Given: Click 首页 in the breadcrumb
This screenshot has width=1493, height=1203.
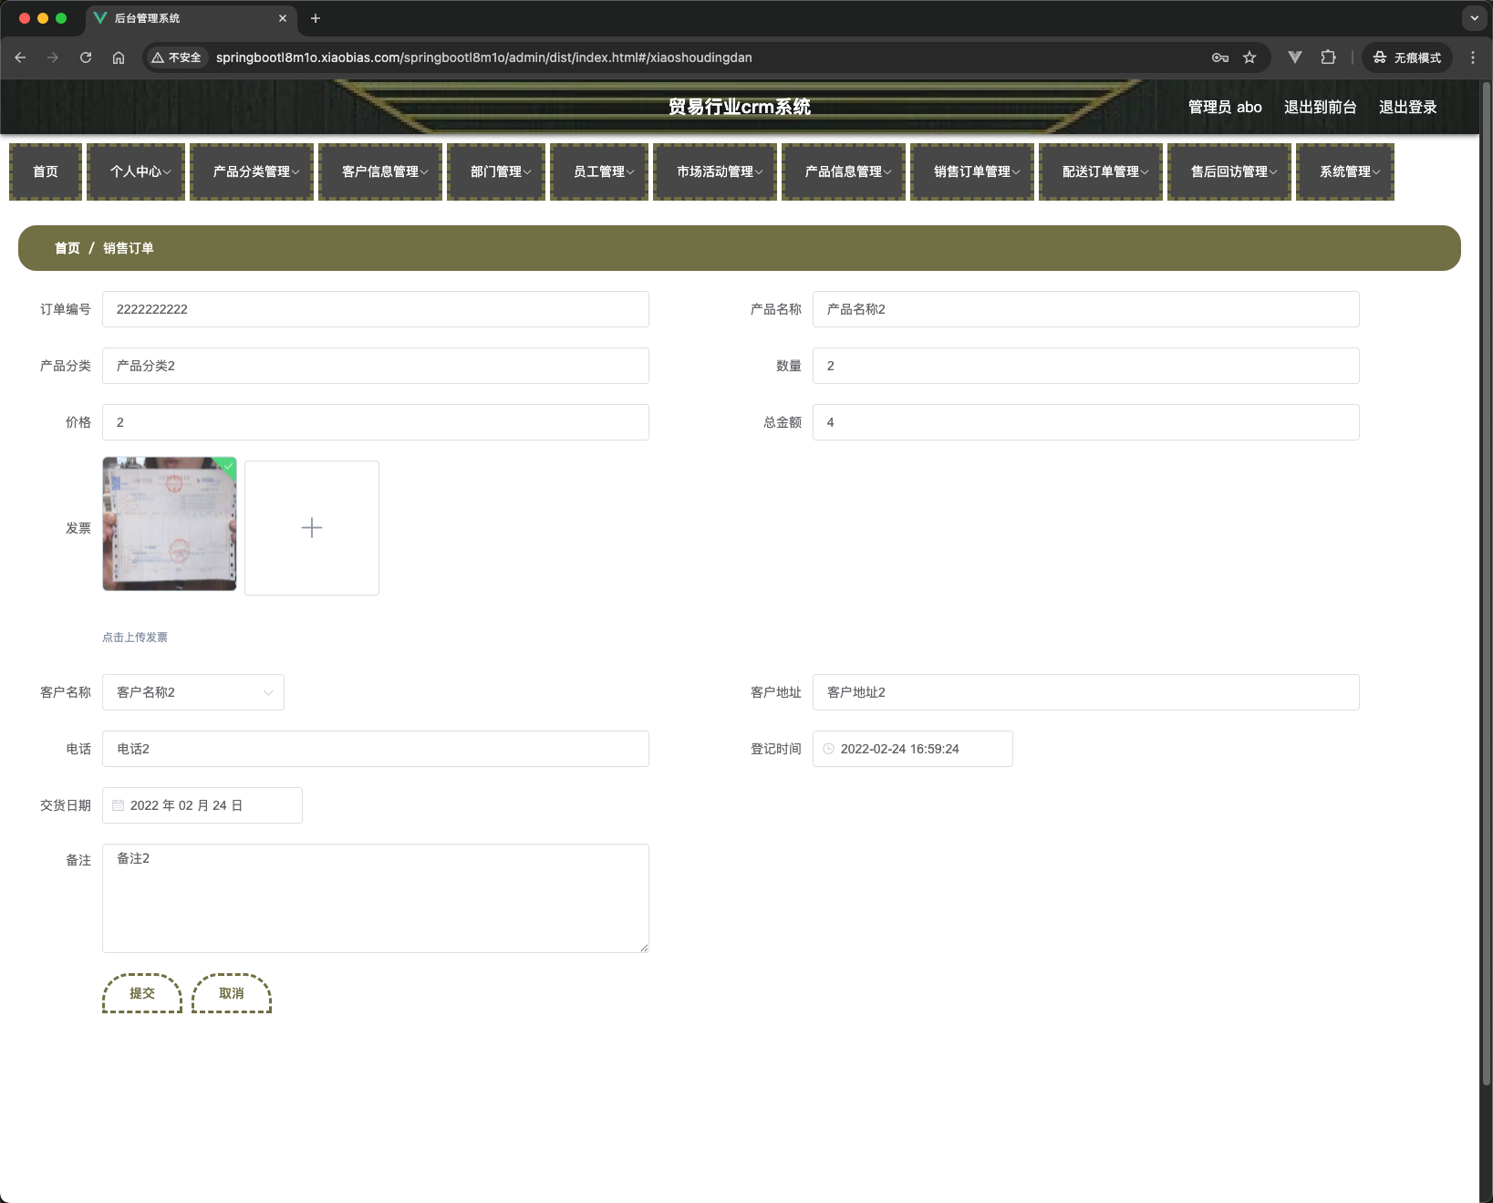Looking at the screenshot, I should click(x=67, y=248).
